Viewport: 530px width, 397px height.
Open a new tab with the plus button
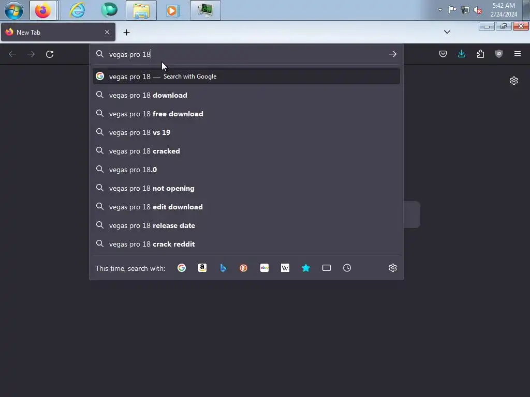(x=126, y=33)
